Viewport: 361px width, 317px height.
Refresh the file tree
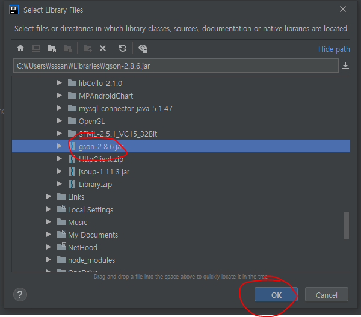tap(123, 48)
